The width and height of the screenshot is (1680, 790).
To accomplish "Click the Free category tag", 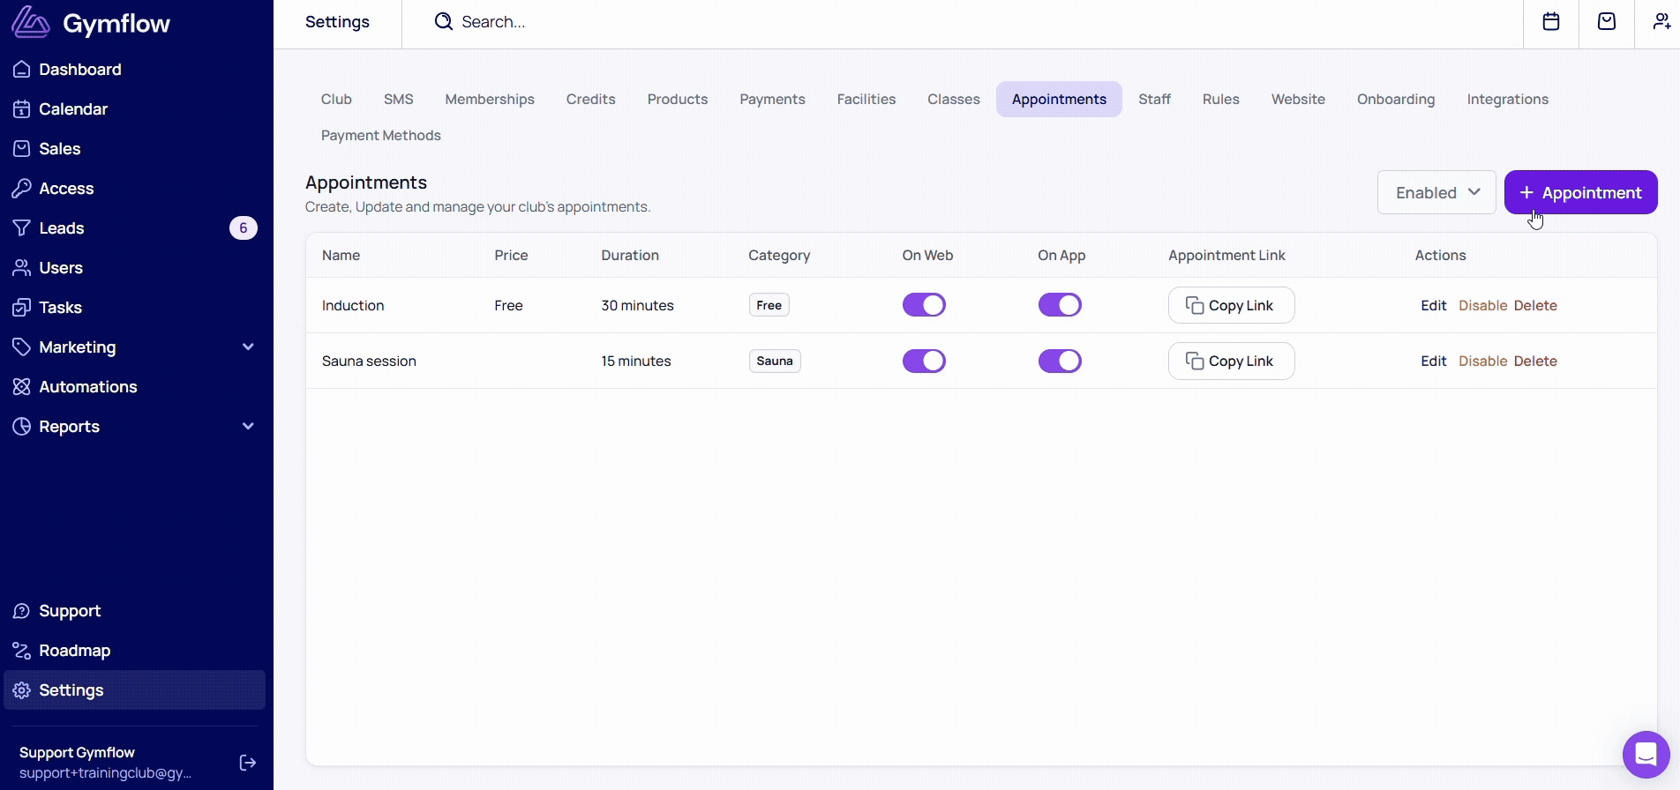I will [x=769, y=305].
